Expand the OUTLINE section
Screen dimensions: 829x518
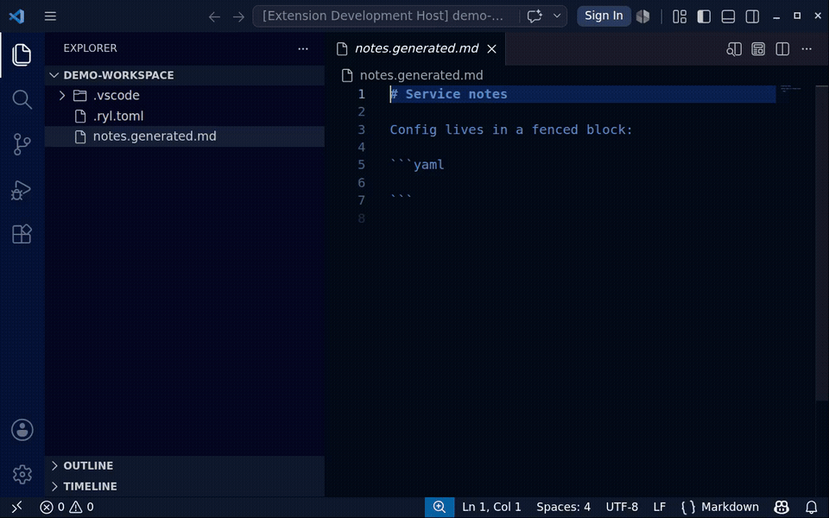point(185,465)
